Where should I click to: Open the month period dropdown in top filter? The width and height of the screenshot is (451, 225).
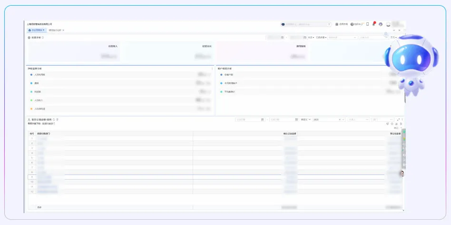pos(311,37)
